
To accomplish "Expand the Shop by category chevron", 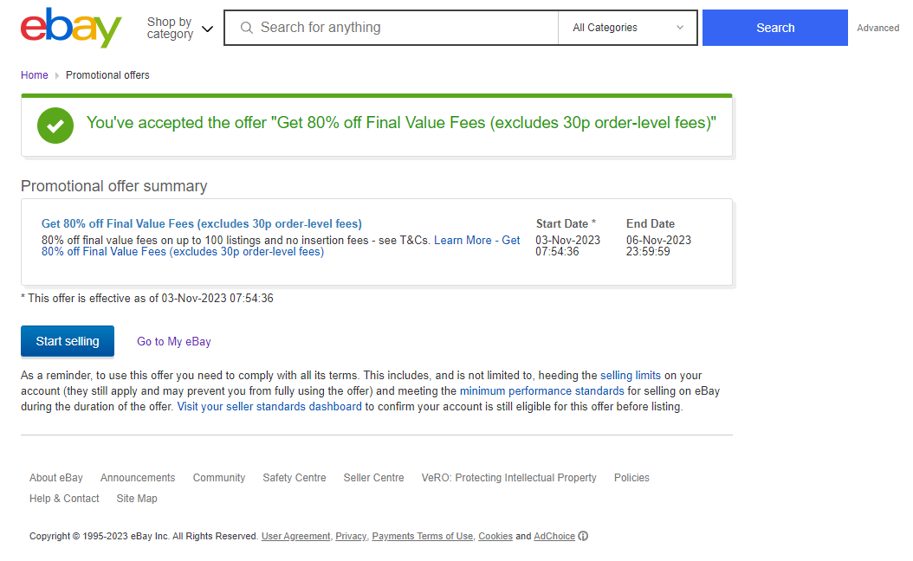I will [x=207, y=29].
